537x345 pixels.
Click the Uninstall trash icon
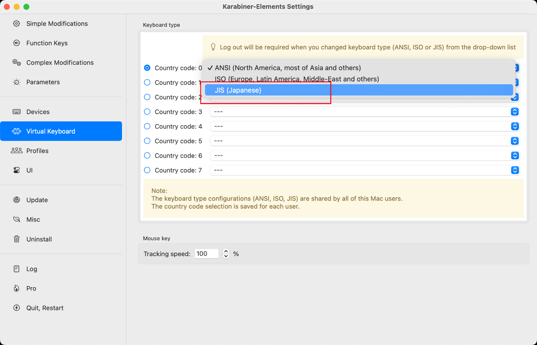click(x=16, y=239)
